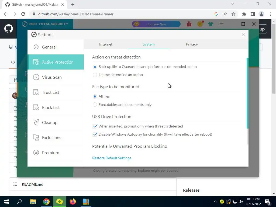276x207 pixels.
Task: Open Virus Scan settings section
Action: tap(56, 77)
